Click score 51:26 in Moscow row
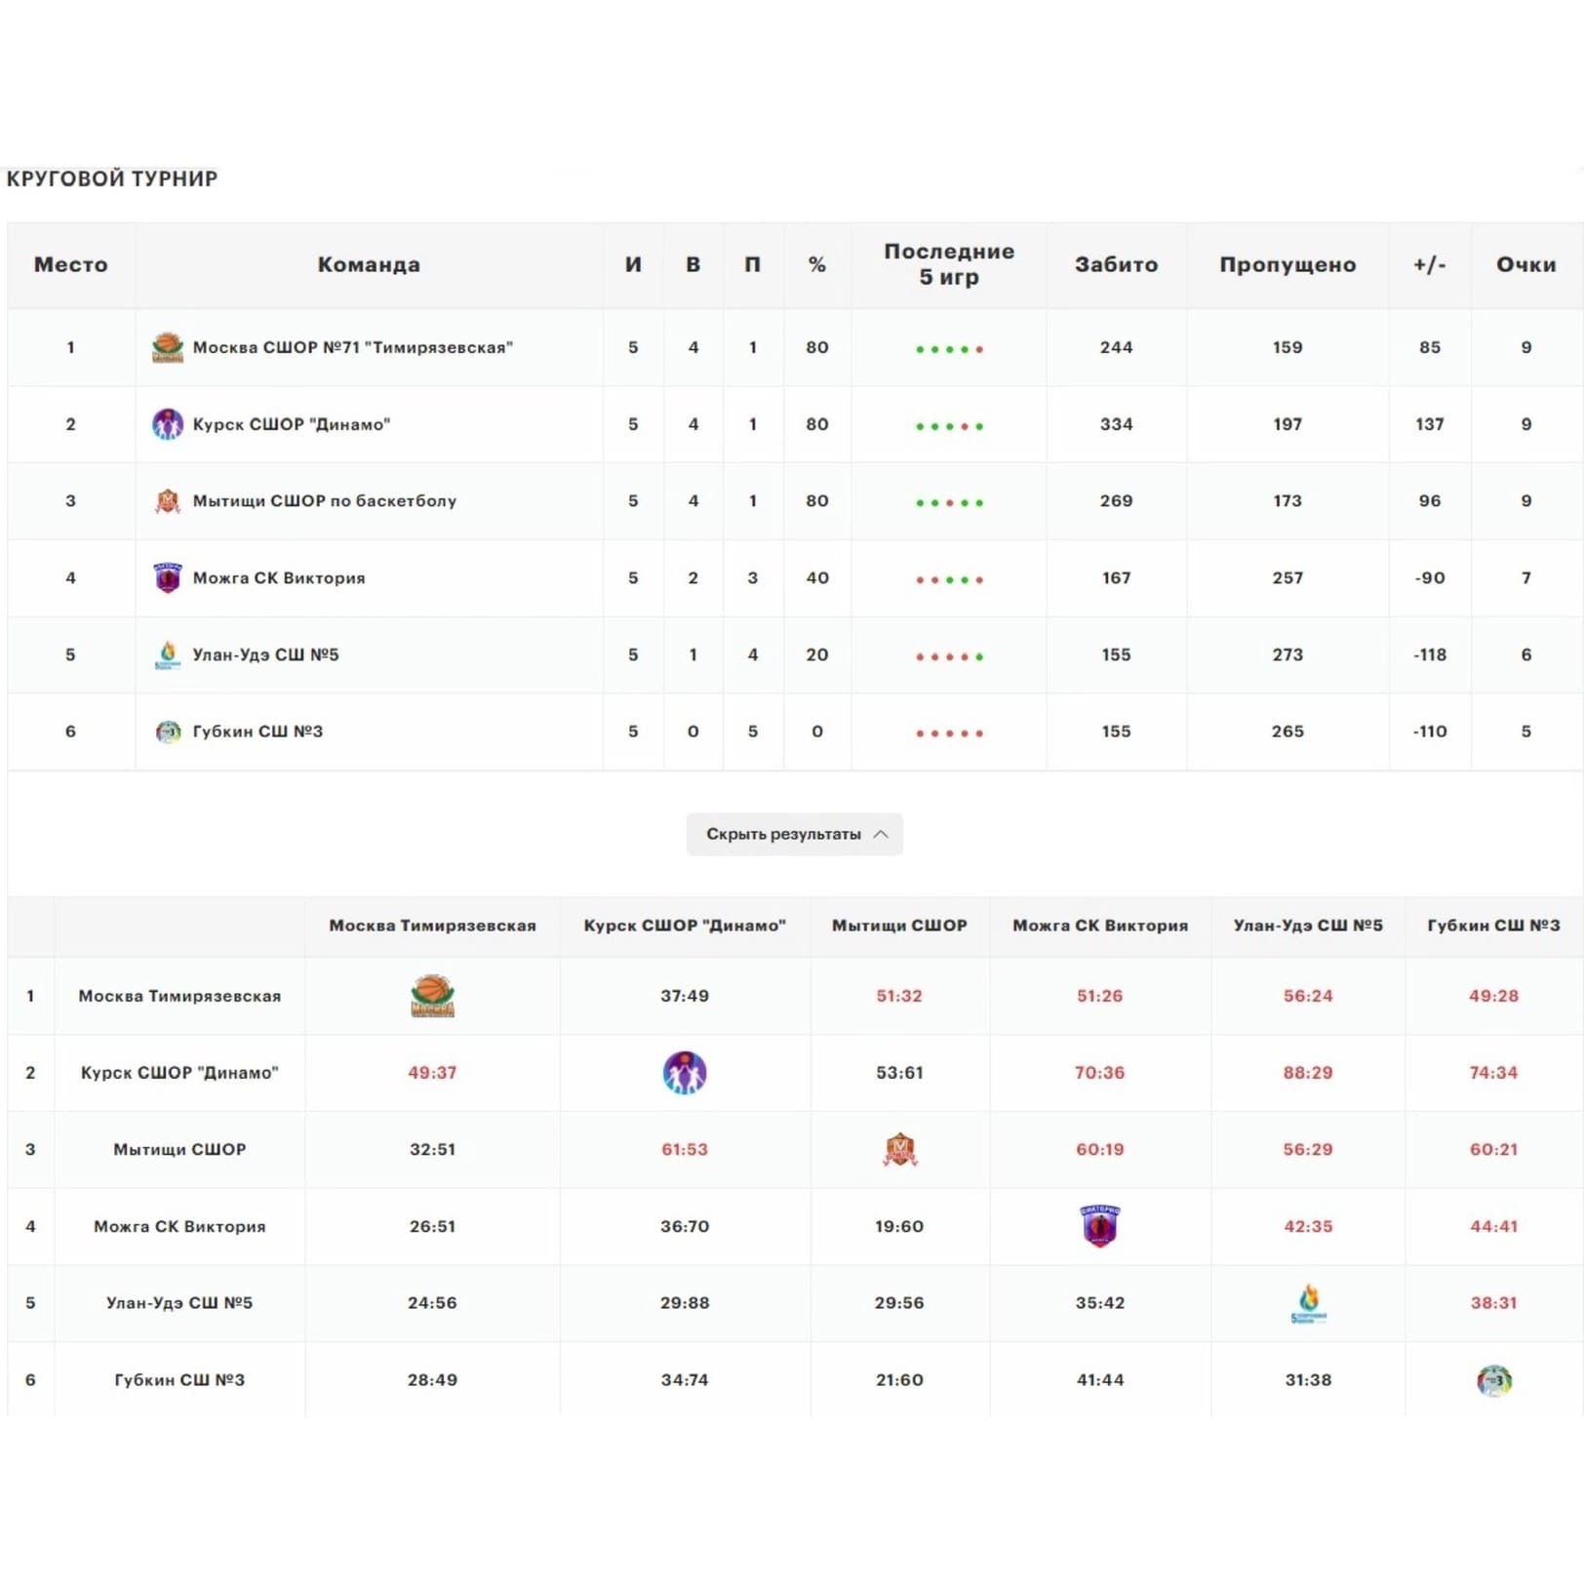 (x=1100, y=996)
